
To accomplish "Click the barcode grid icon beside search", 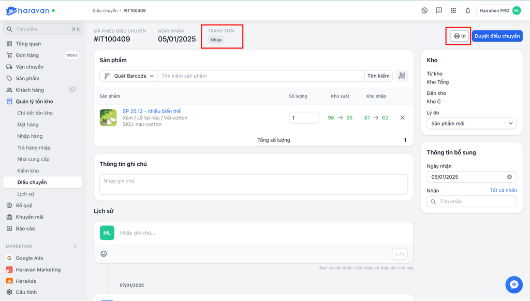I will coord(402,76).
